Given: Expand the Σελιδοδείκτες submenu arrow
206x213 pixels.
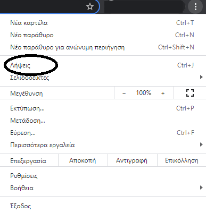Looking at the screenshot, I should pos(201,77).
